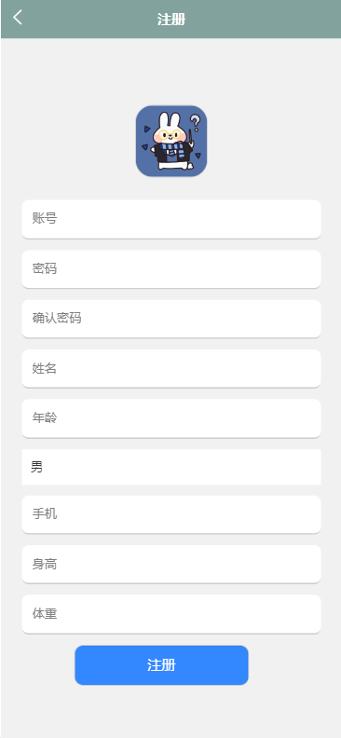This screenshot has height=738, width=341.
Task: Click the empty right side of the green header
Action: pos(273,20)
